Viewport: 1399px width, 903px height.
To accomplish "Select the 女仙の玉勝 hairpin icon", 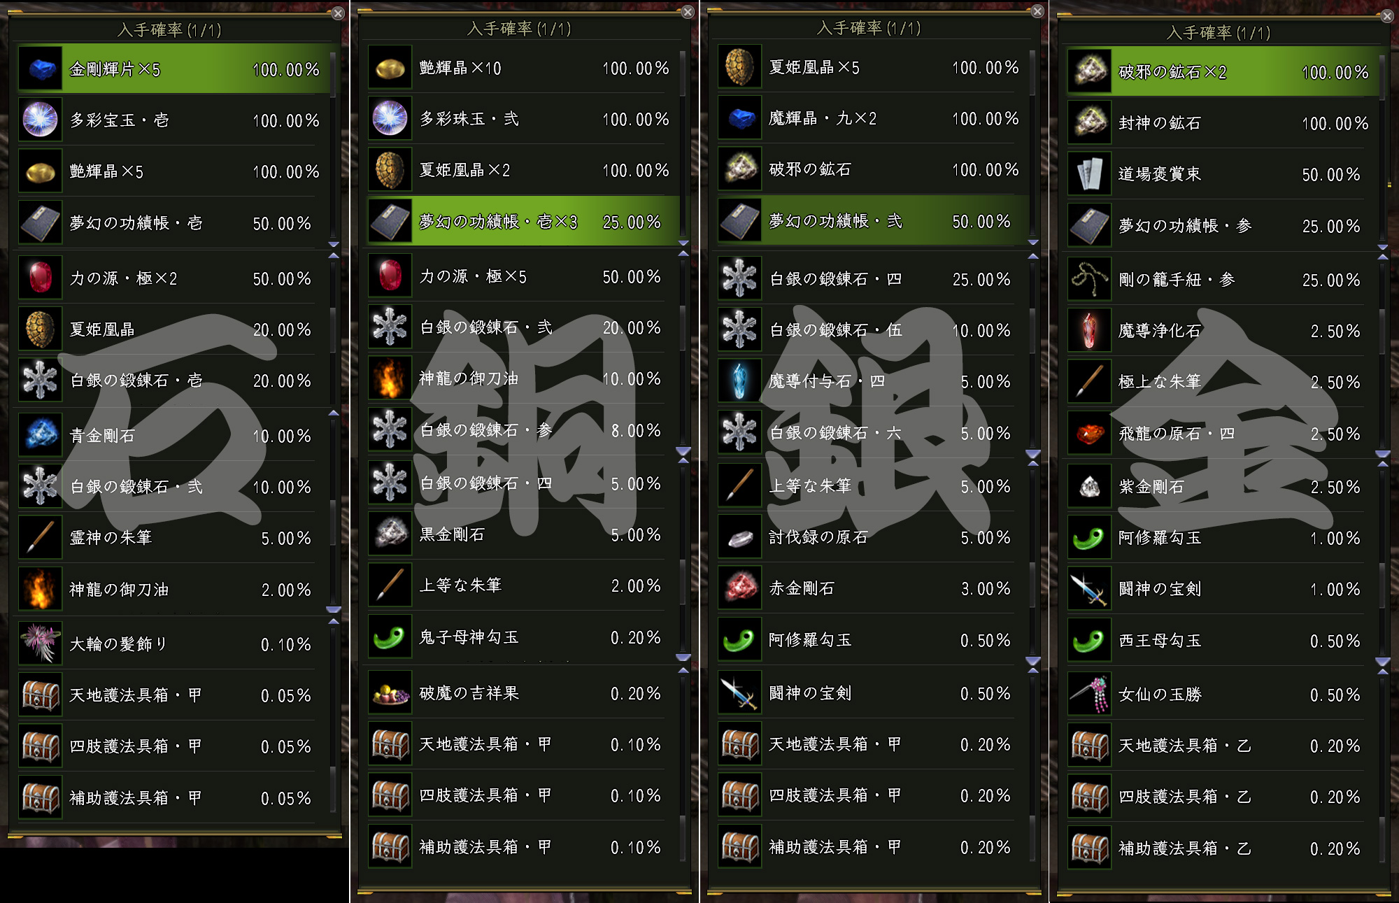I will coord(1090,694).
